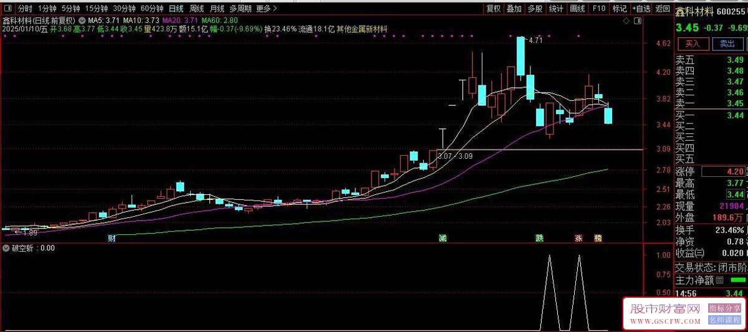This screenshot has height=332, width=748.
Task: Click the 卖五 3.49 order row
Action: click(x=710, y=60)
